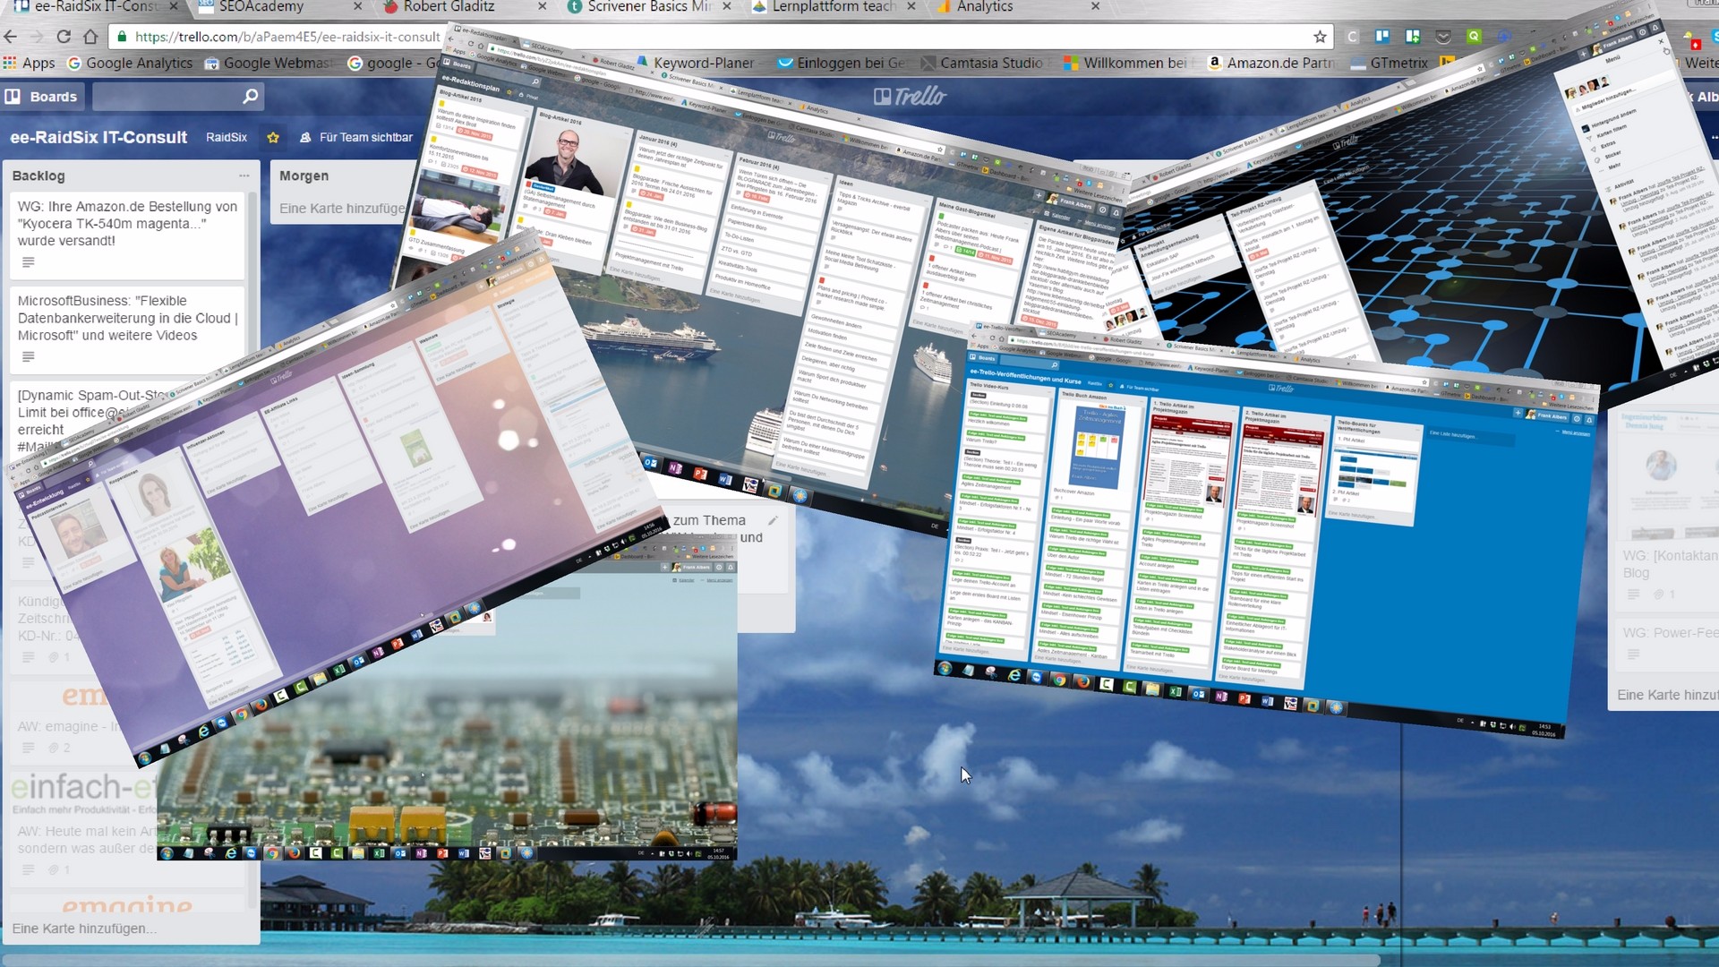Close the Analytics tab
Screen dimensions: 1719x967
point(1095,6)
